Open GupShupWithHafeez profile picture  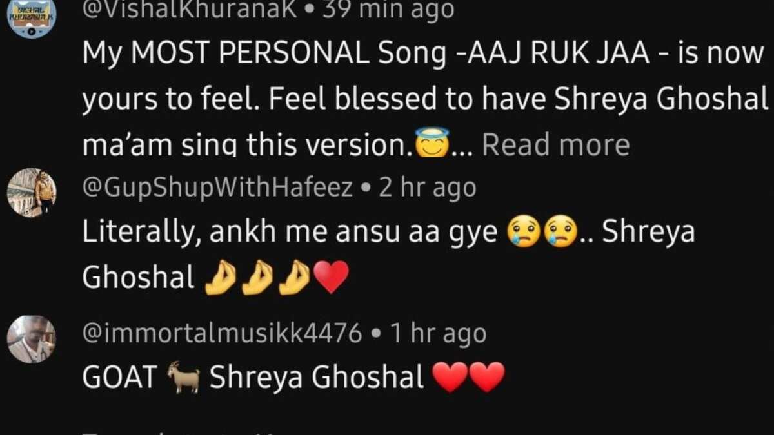pyautogui.click(x=32, y=193)
